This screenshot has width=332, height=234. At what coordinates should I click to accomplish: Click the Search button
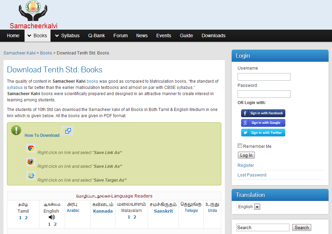(x=302, y=227)
